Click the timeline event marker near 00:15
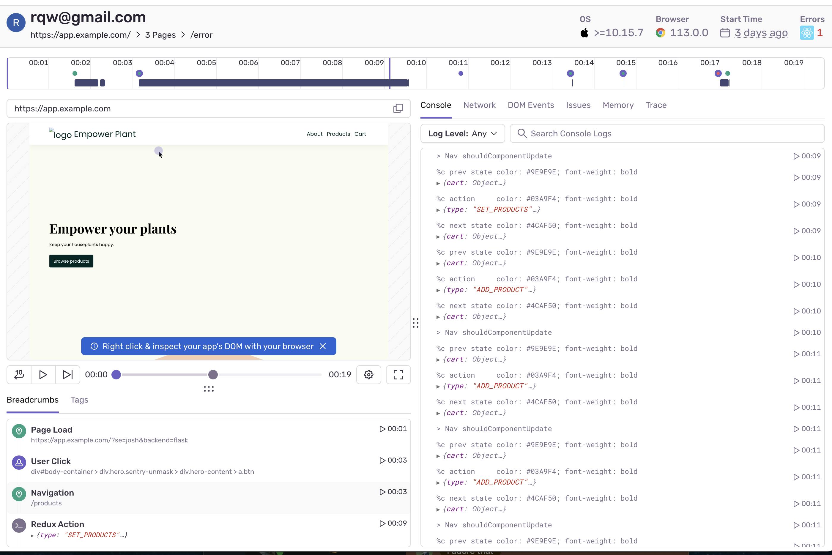The height and width of the screenshot is (555, 832). (x=623, y=73)
